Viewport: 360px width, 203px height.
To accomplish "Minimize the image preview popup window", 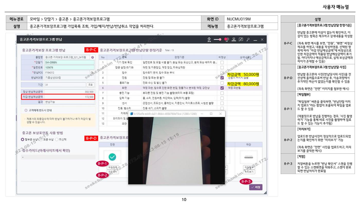I will 202,114.
